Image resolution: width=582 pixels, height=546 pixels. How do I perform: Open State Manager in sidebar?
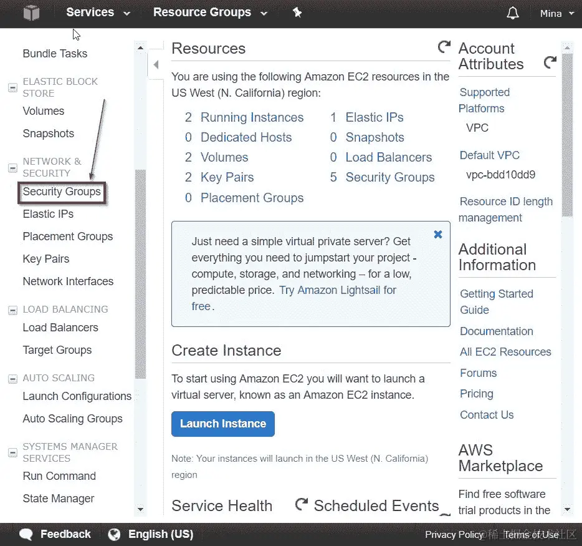59,499
